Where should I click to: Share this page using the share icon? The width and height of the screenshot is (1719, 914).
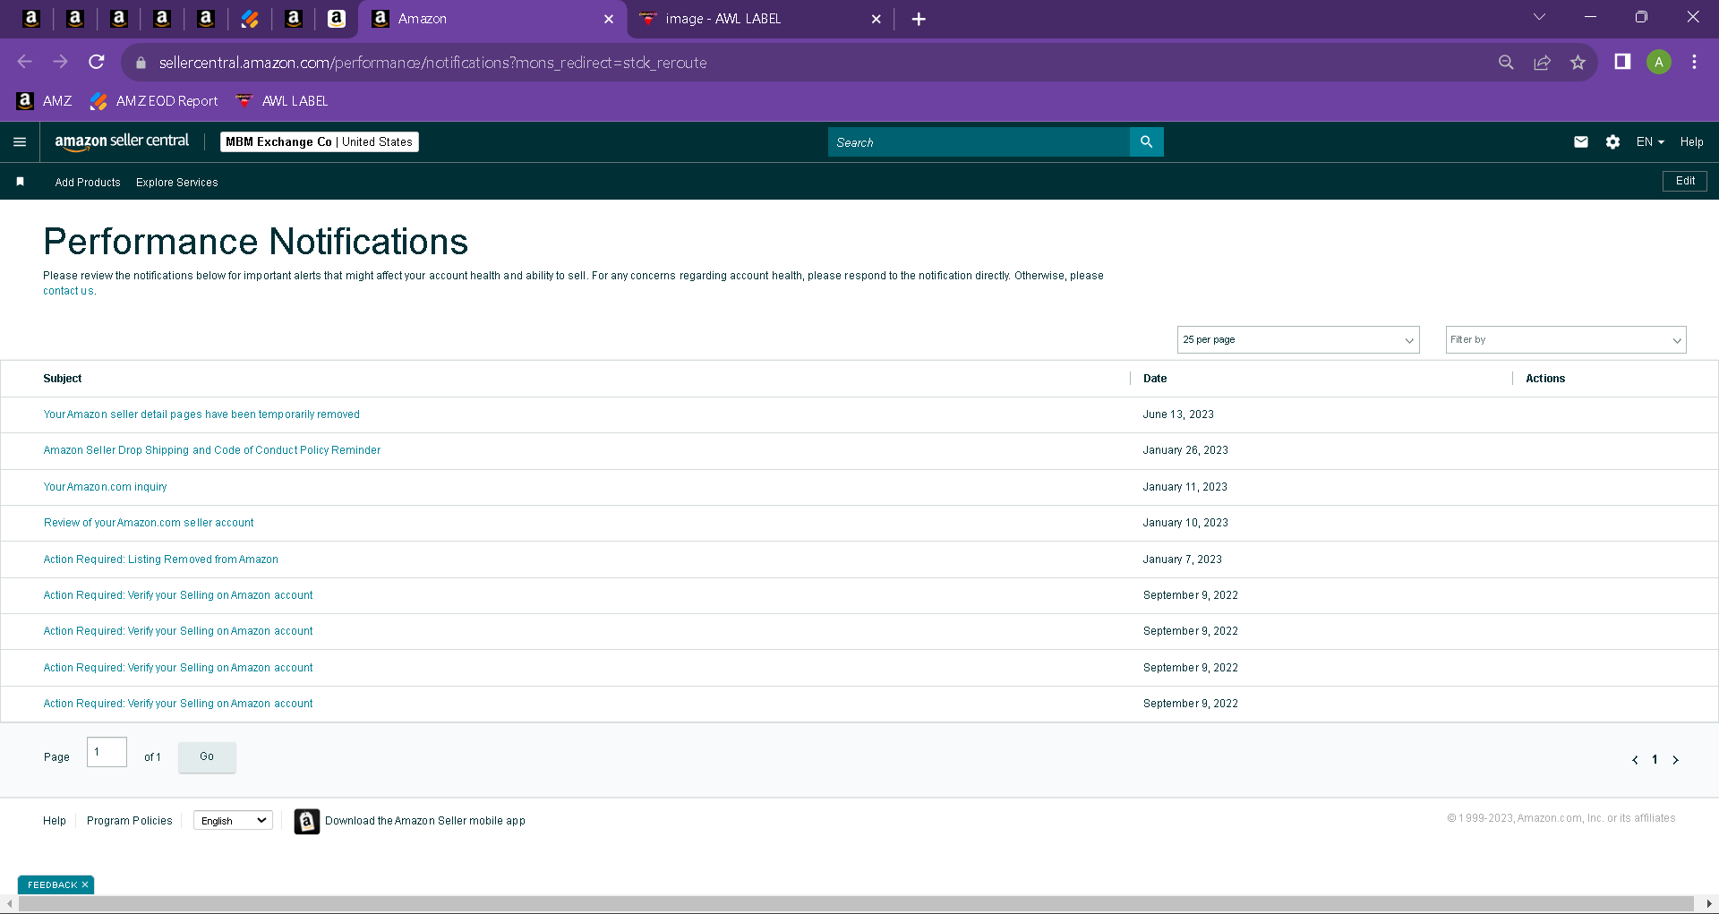point(1542,62)
